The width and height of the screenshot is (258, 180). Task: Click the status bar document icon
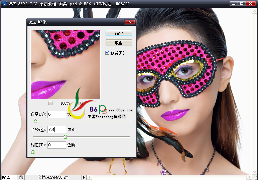pos(21,177)
